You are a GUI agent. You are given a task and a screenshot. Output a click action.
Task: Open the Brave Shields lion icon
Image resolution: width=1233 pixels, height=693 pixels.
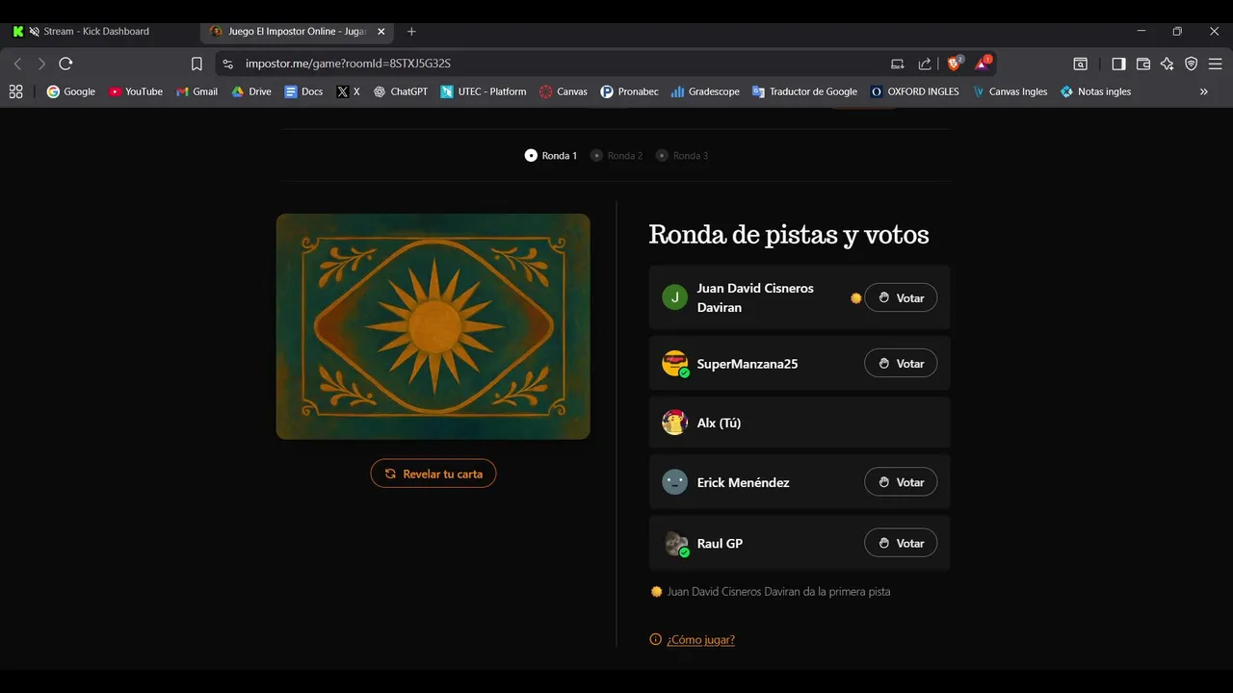point(954,64)
